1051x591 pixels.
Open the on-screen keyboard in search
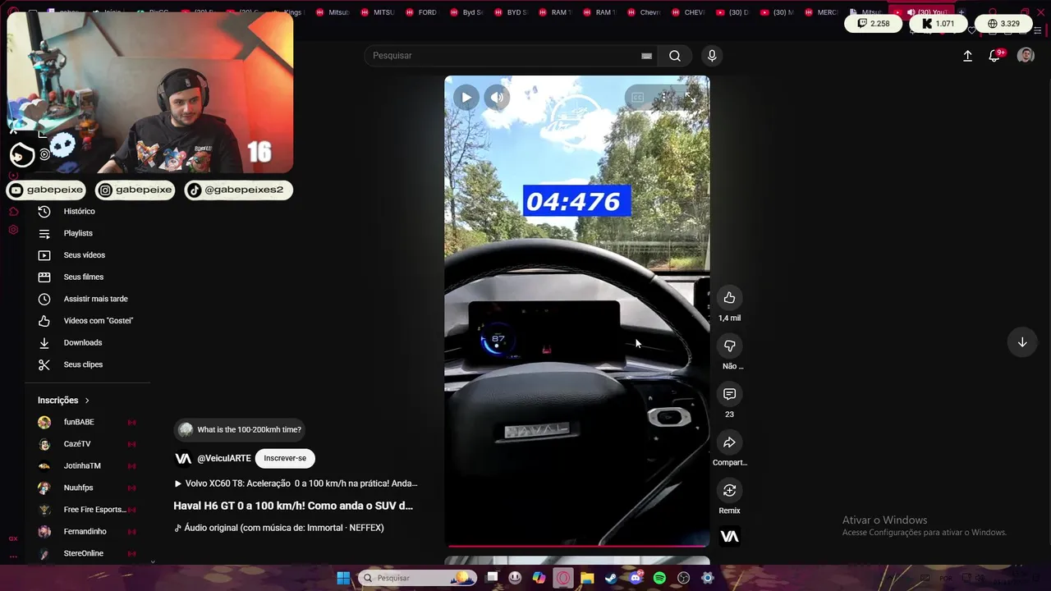point(646,56)
